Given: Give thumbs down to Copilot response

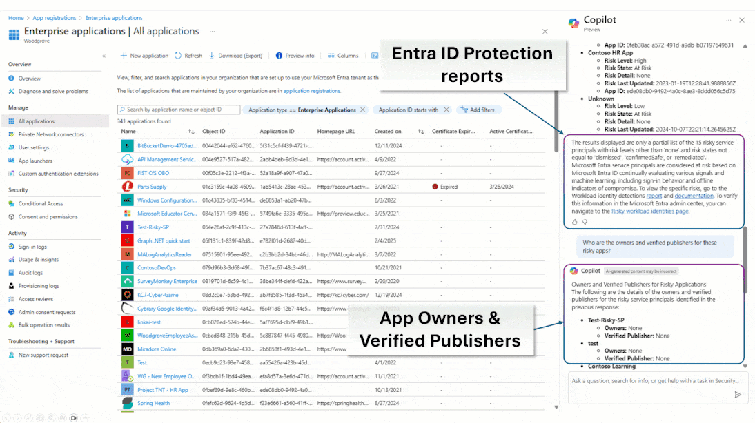Looking at the screenshot, I should [x=585, y=222].
